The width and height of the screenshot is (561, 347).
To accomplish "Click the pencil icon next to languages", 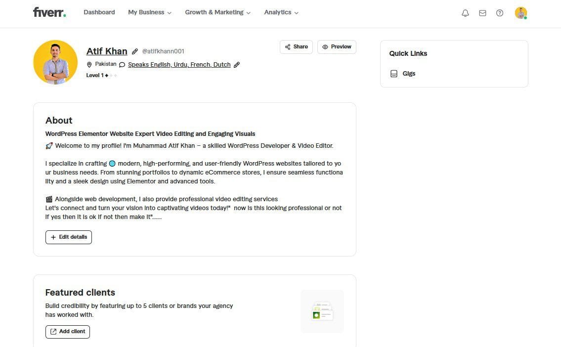I will [x=237, y=65].
